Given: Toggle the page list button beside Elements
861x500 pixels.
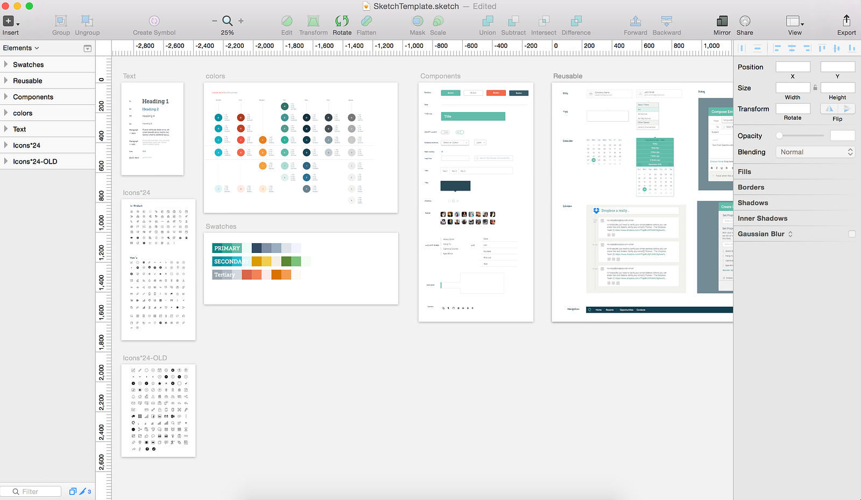Looking at the screenshot, I should [88, 48].
